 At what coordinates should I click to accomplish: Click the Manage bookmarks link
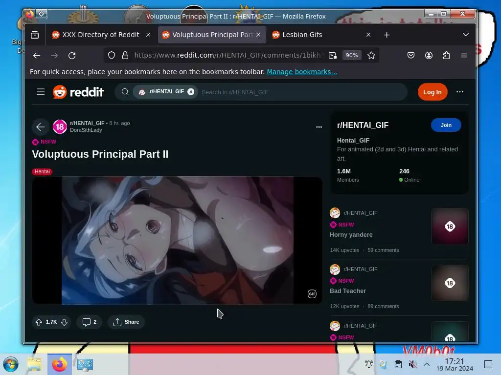[x=302, y=72]
